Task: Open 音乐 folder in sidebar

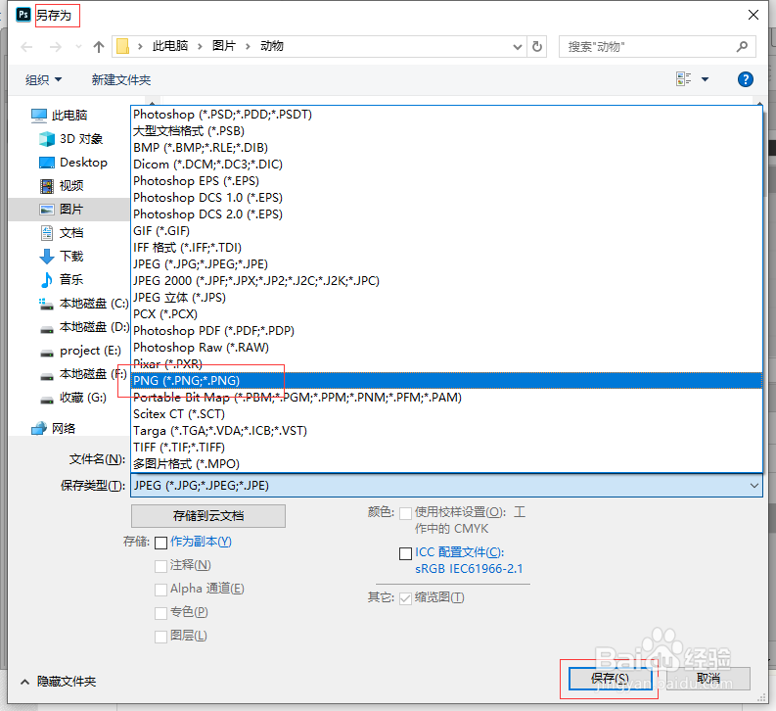Action: pos(62,280)
